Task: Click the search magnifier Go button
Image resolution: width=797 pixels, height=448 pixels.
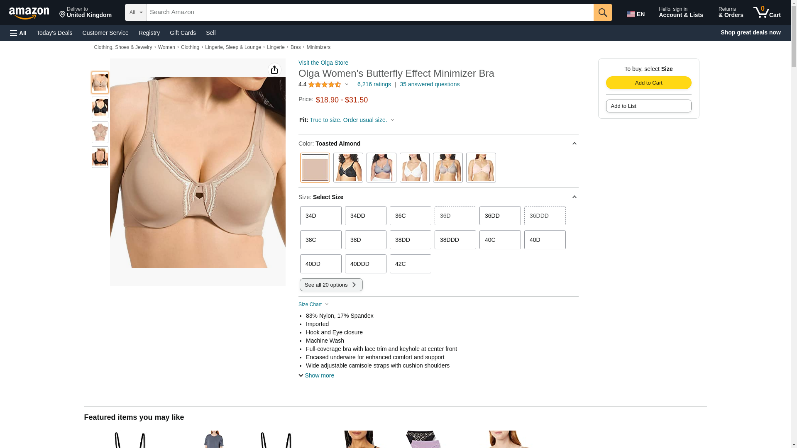Action: tap(603, 12)
